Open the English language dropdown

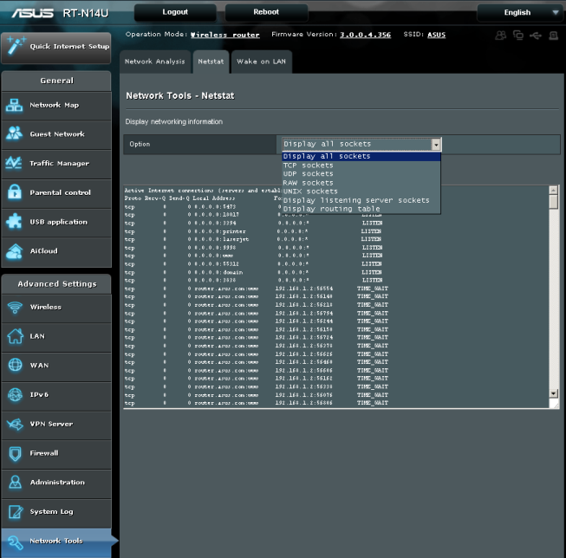(521, 13)
